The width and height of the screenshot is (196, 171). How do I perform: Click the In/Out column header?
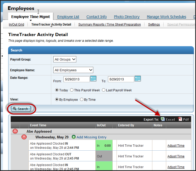[104, 125]
